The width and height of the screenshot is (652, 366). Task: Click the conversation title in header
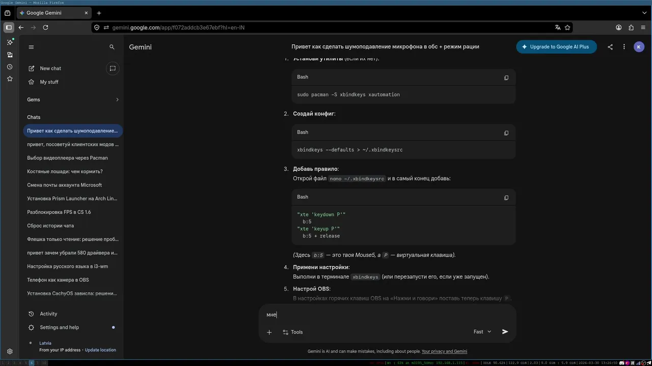coord(385,47)
